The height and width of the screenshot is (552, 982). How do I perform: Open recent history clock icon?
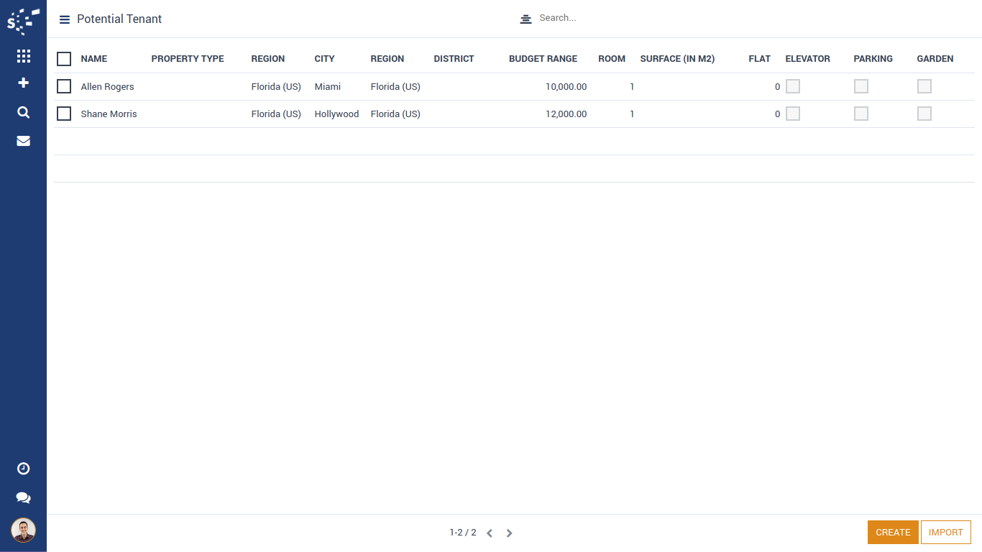(23, 469)
